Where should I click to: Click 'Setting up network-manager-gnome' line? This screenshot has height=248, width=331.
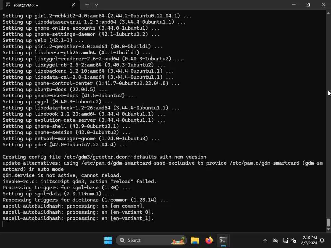tap(81, 139)
